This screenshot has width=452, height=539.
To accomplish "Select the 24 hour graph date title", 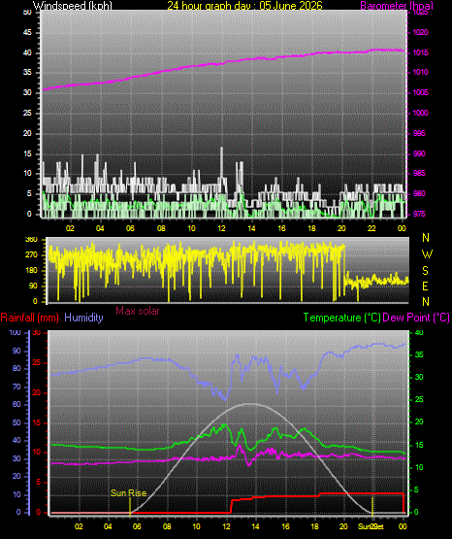I will point(244,5).
